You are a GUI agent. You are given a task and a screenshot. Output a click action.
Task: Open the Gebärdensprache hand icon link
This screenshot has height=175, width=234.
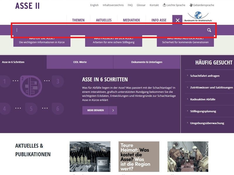click(202, 5)
